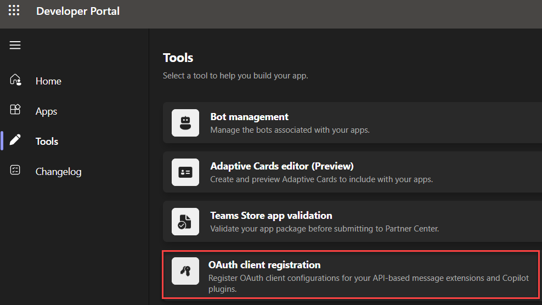Click the Teams Store validation document icon
The image size is (542, 305).
185,222
